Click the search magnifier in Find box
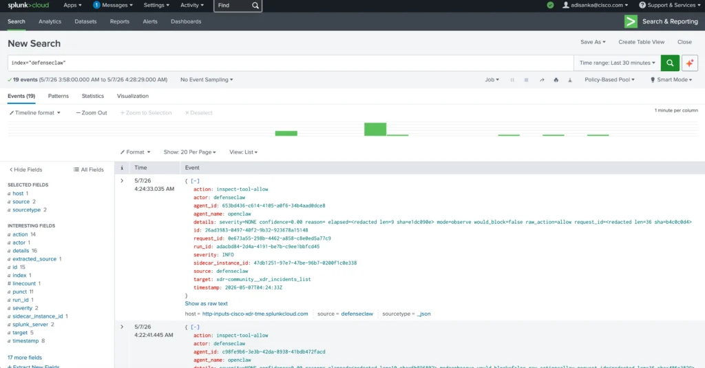The width and height of the screenshot is (705, 368). 255,6
